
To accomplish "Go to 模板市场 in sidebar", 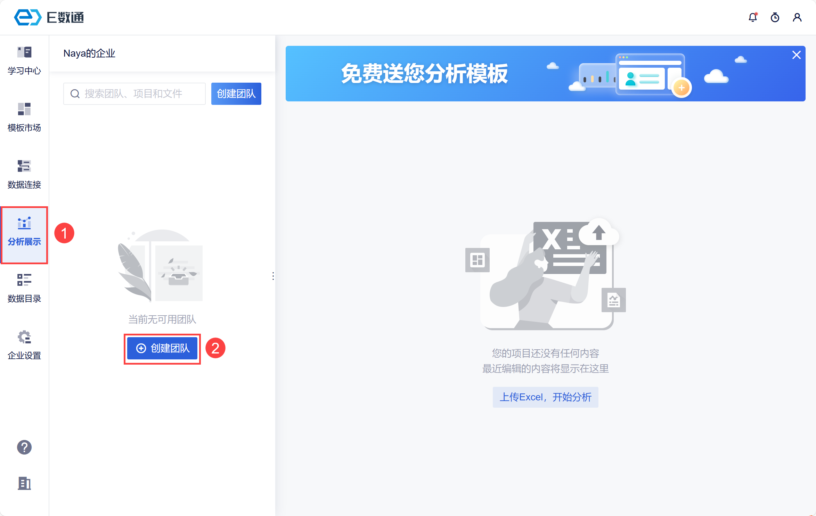I will point(24,117).
